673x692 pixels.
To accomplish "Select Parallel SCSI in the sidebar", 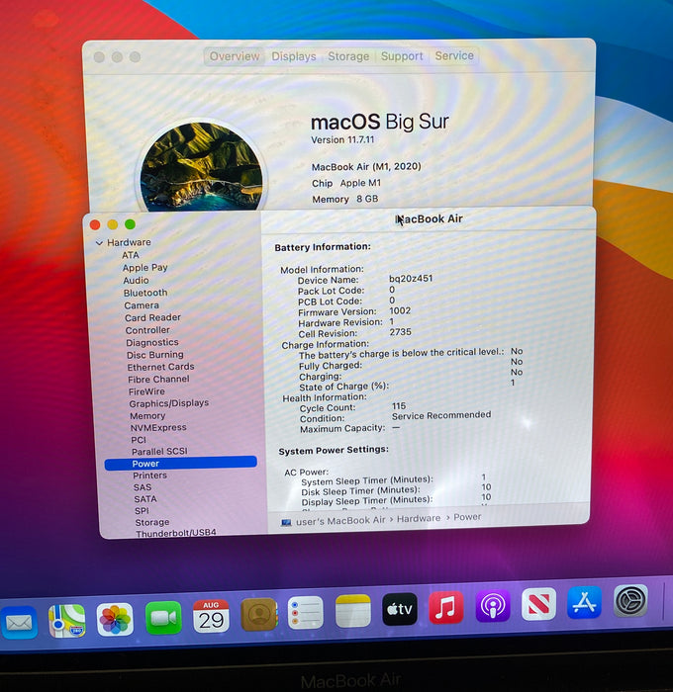I will pos(159,452).
